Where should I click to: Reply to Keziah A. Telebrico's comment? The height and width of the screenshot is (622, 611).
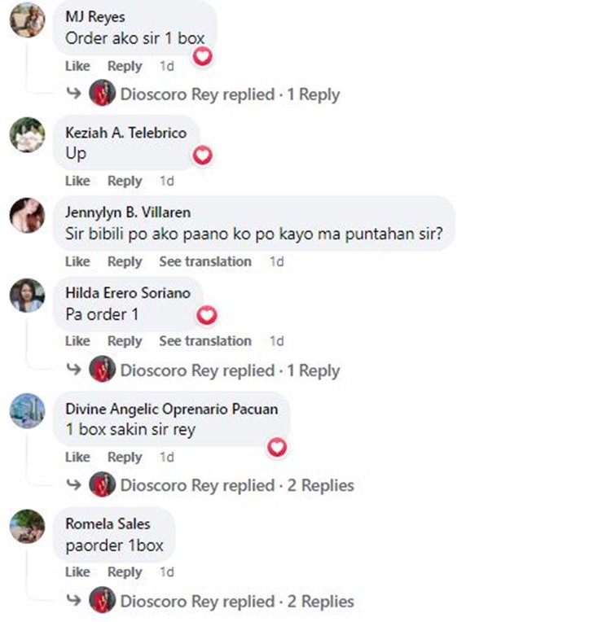pos(125,181)
